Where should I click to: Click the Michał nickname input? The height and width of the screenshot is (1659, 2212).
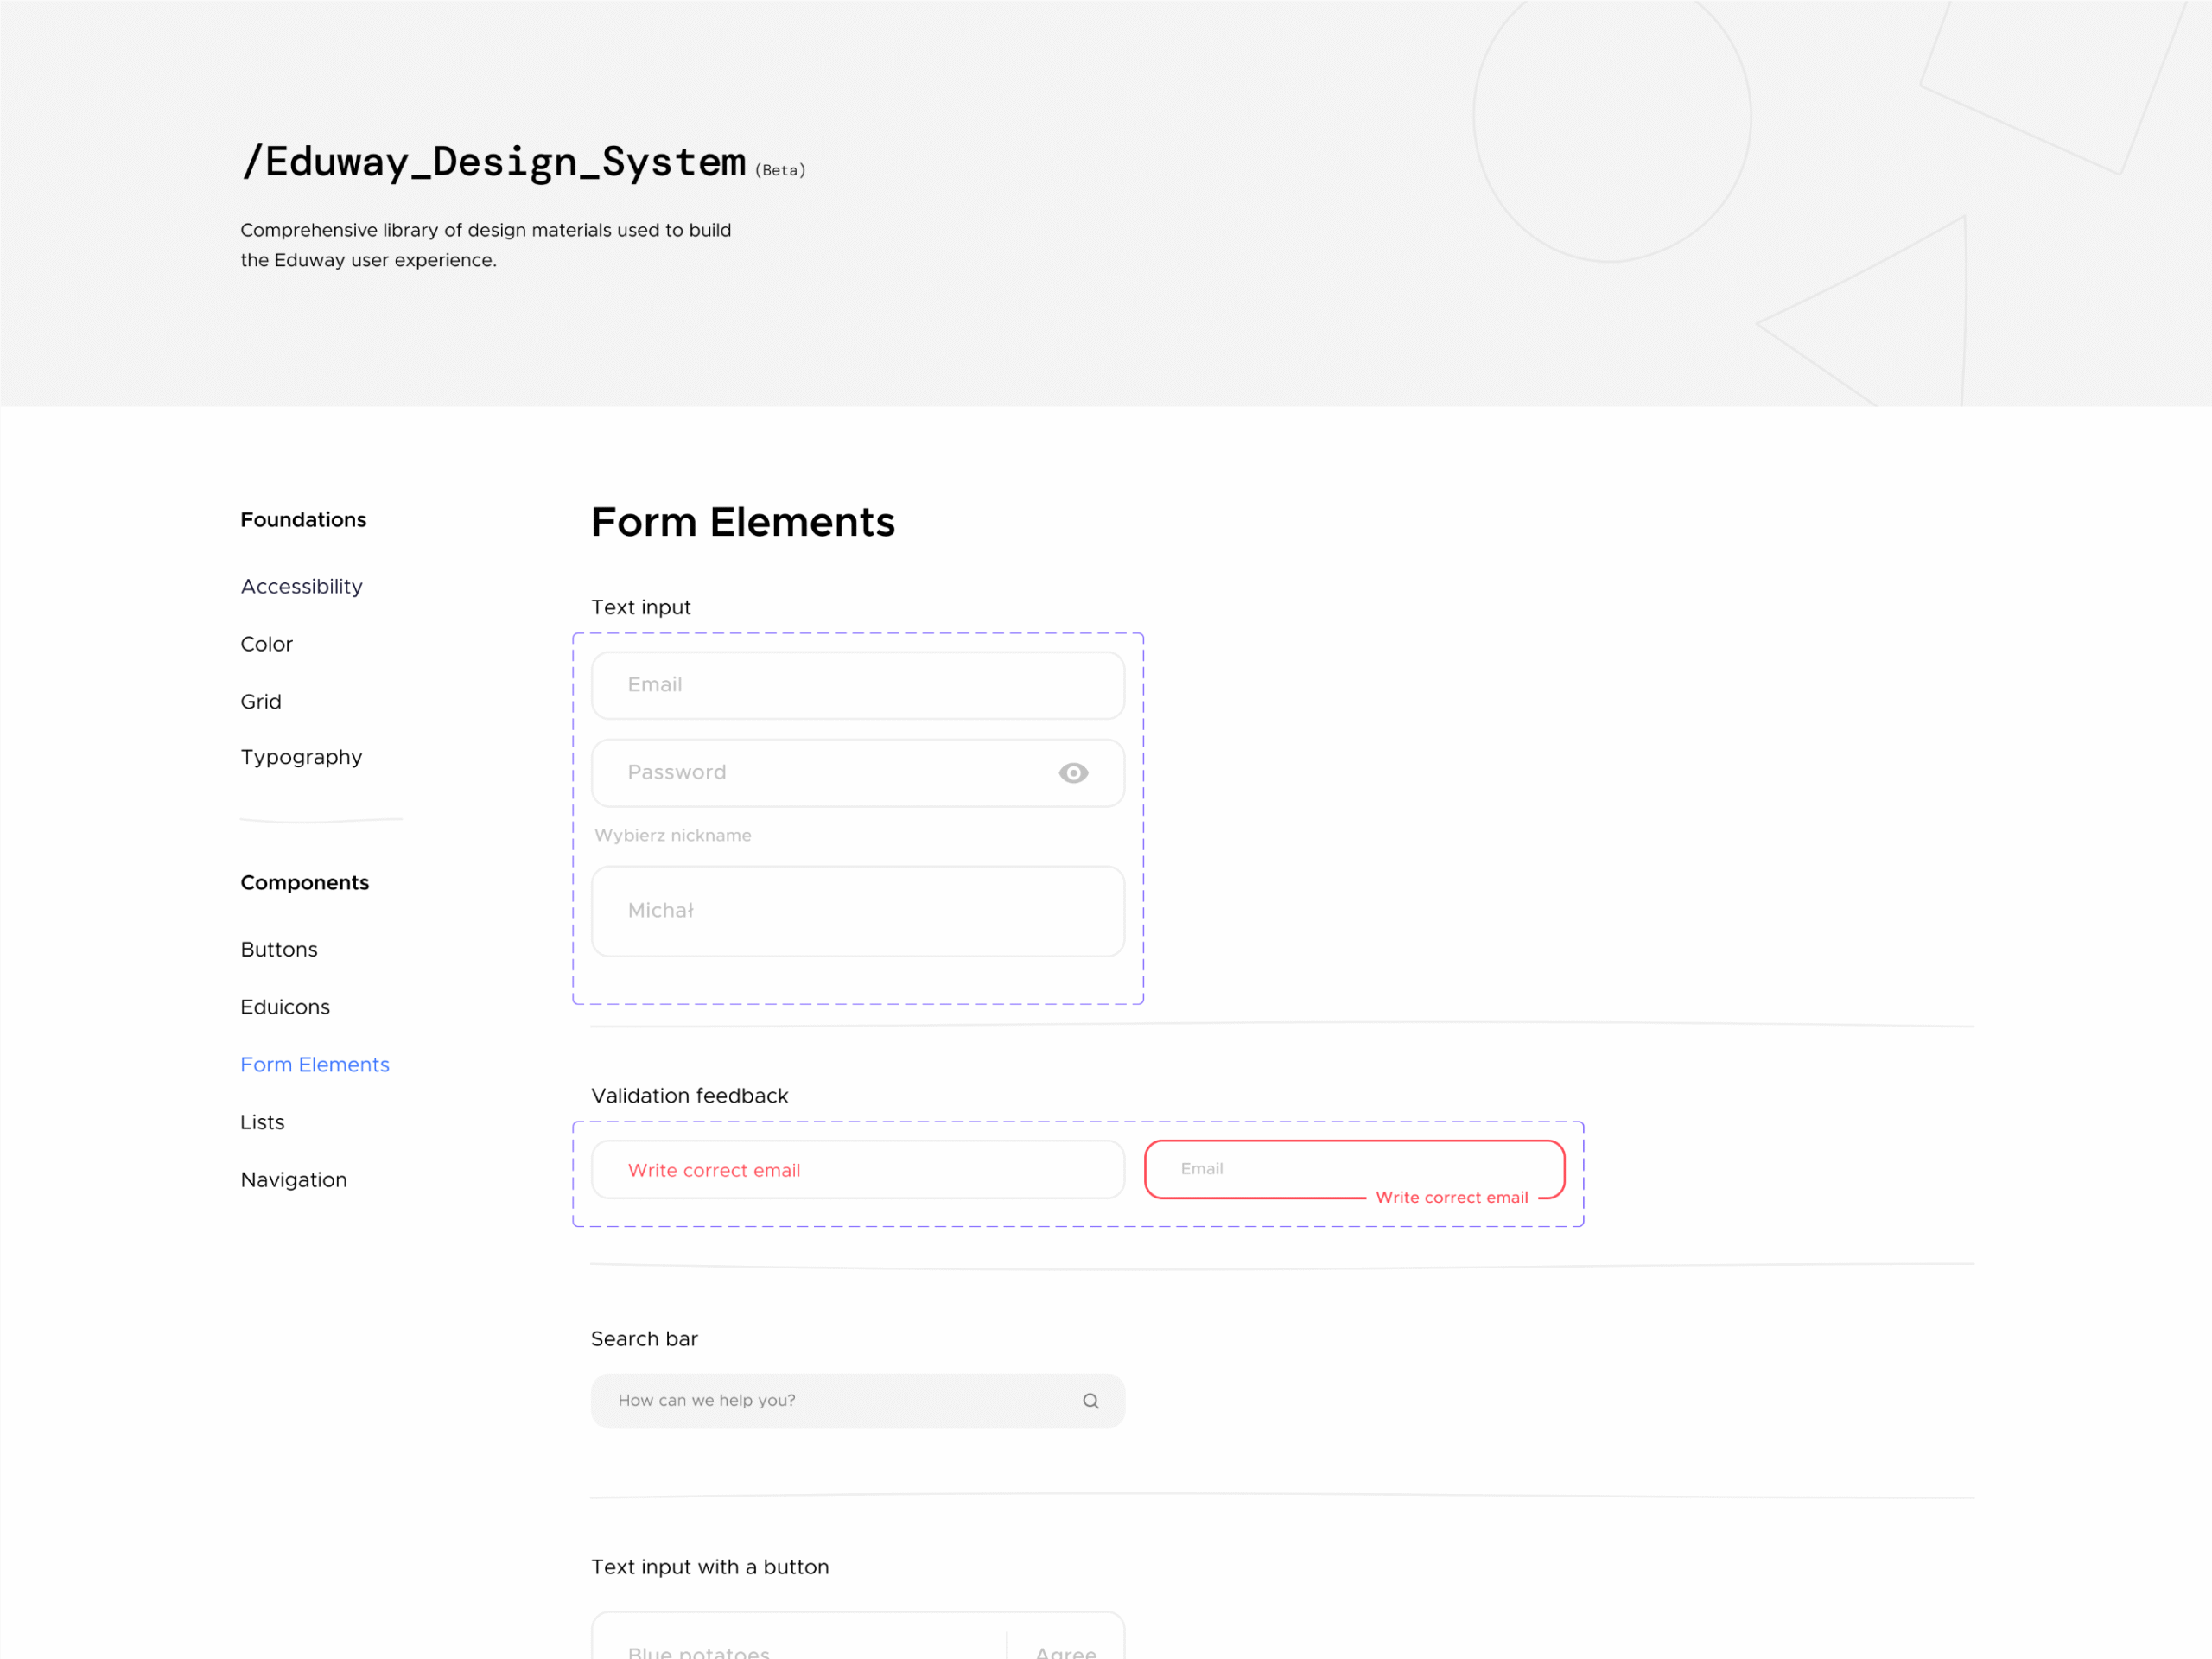coord(857,910)
